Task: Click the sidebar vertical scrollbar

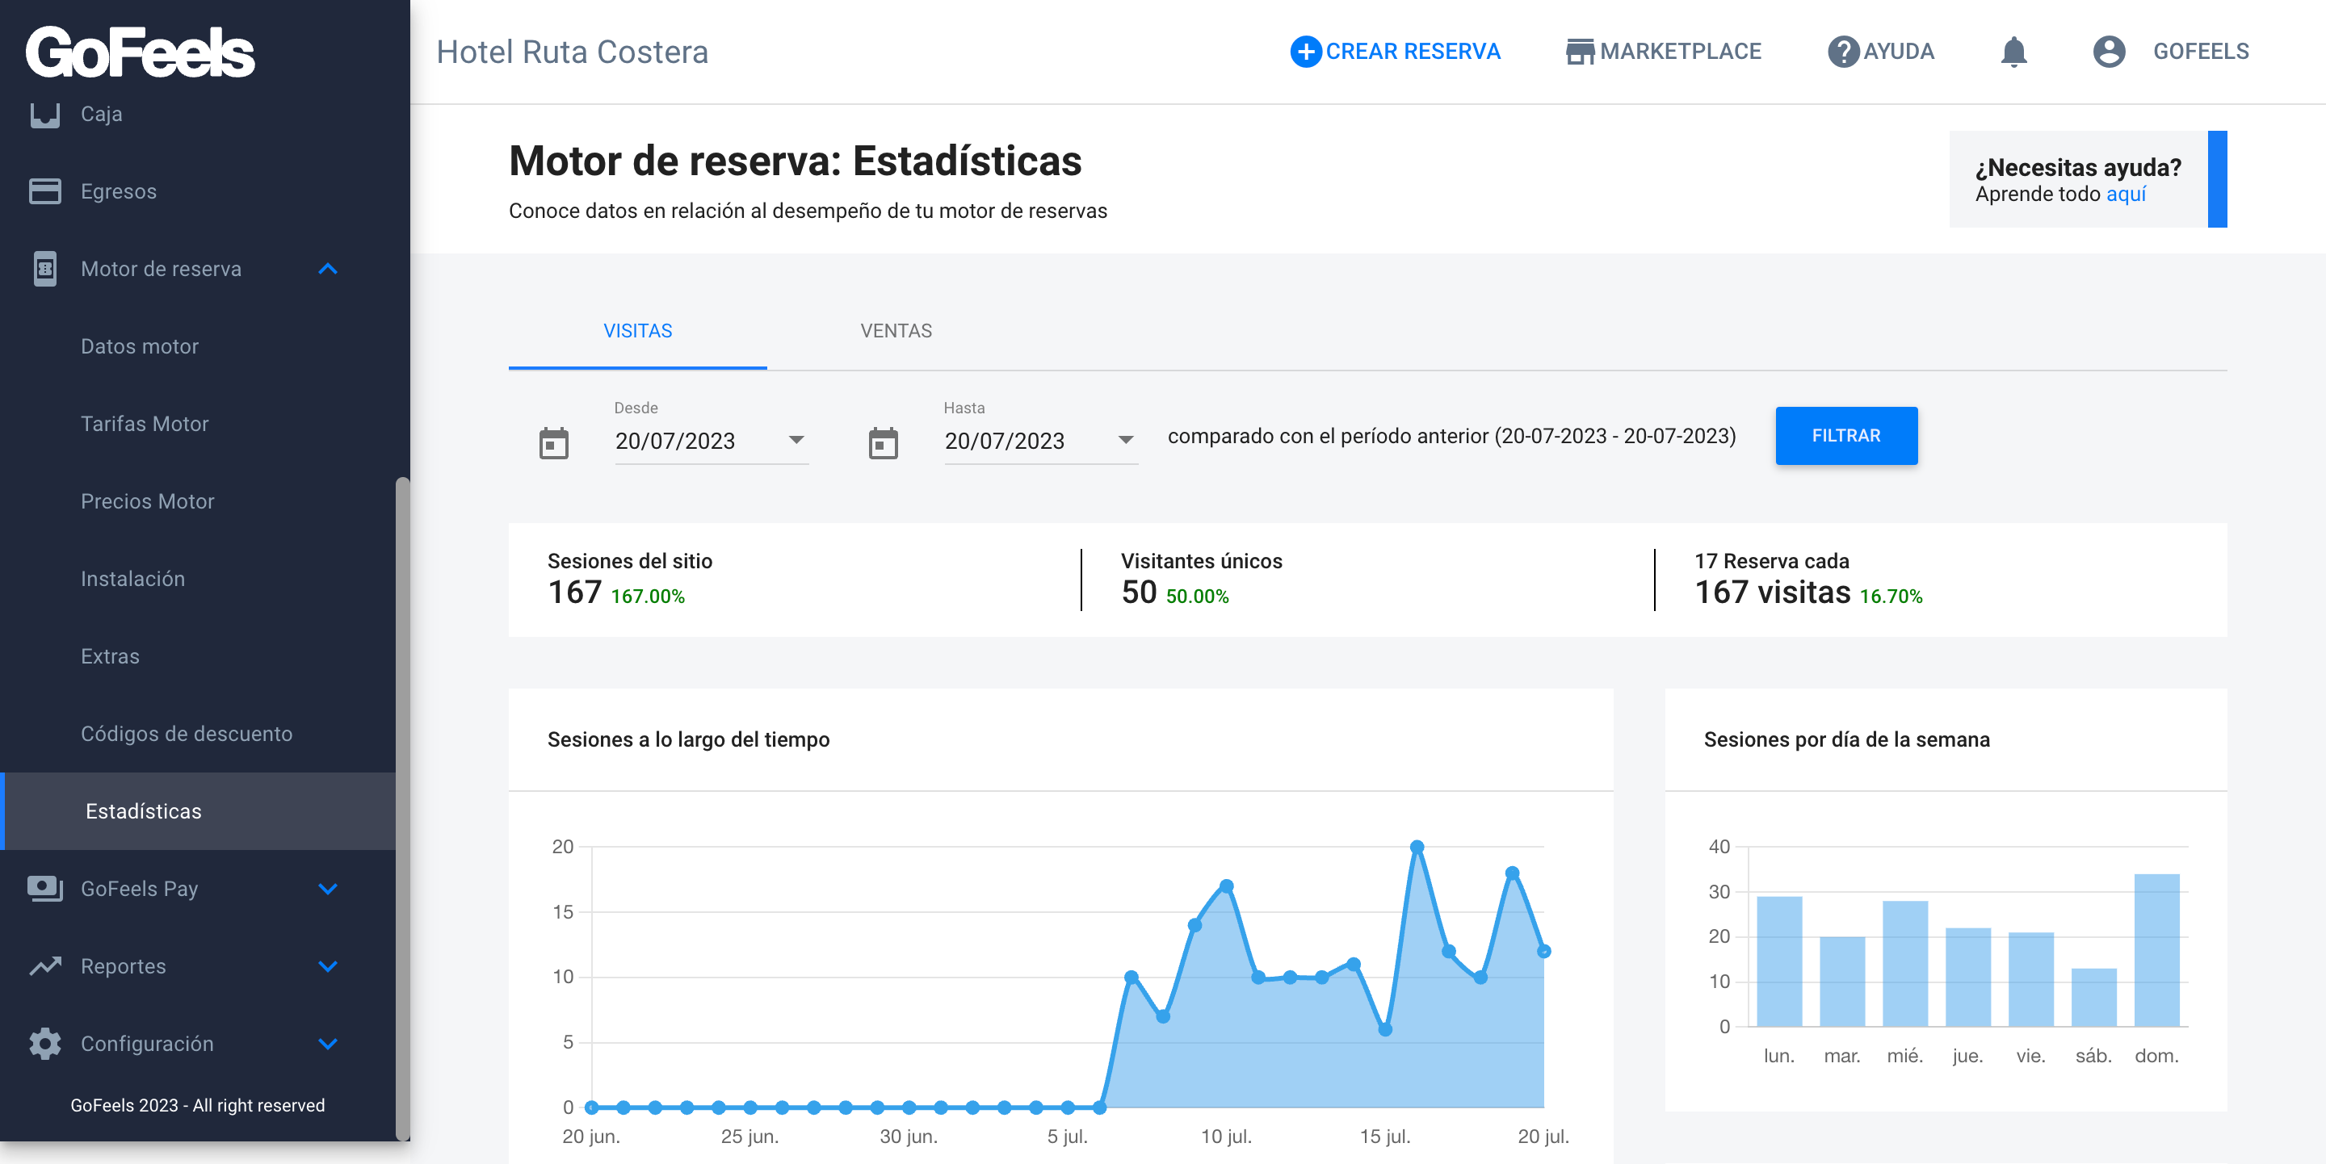Action: pyautogui.click(x=403, y=807)
